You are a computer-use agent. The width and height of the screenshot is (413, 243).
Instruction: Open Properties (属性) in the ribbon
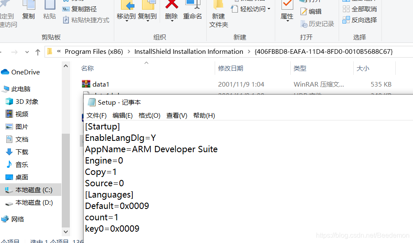[287, 11]
